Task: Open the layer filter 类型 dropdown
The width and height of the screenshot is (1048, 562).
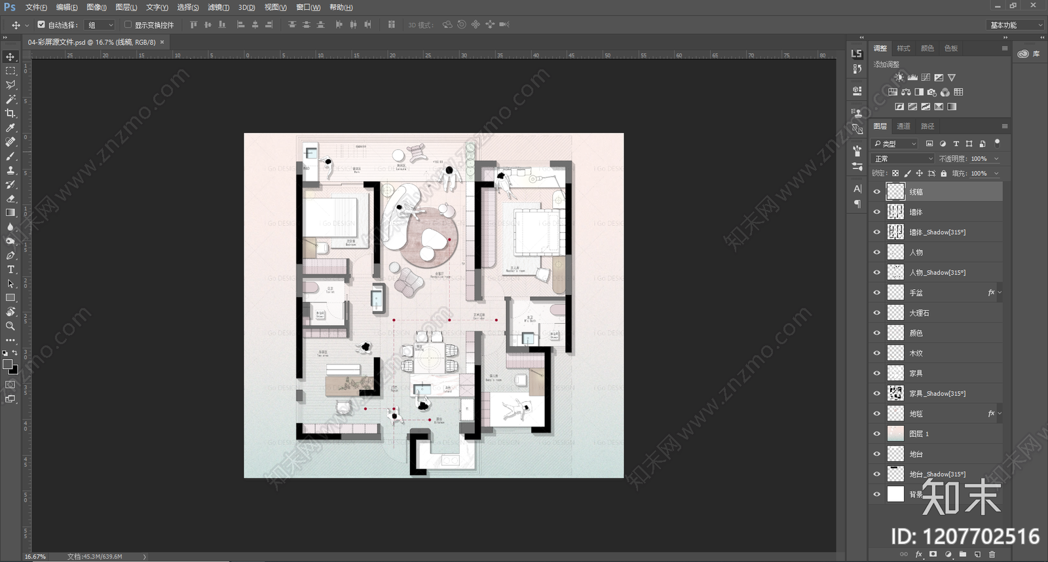Action: (895, 144)
